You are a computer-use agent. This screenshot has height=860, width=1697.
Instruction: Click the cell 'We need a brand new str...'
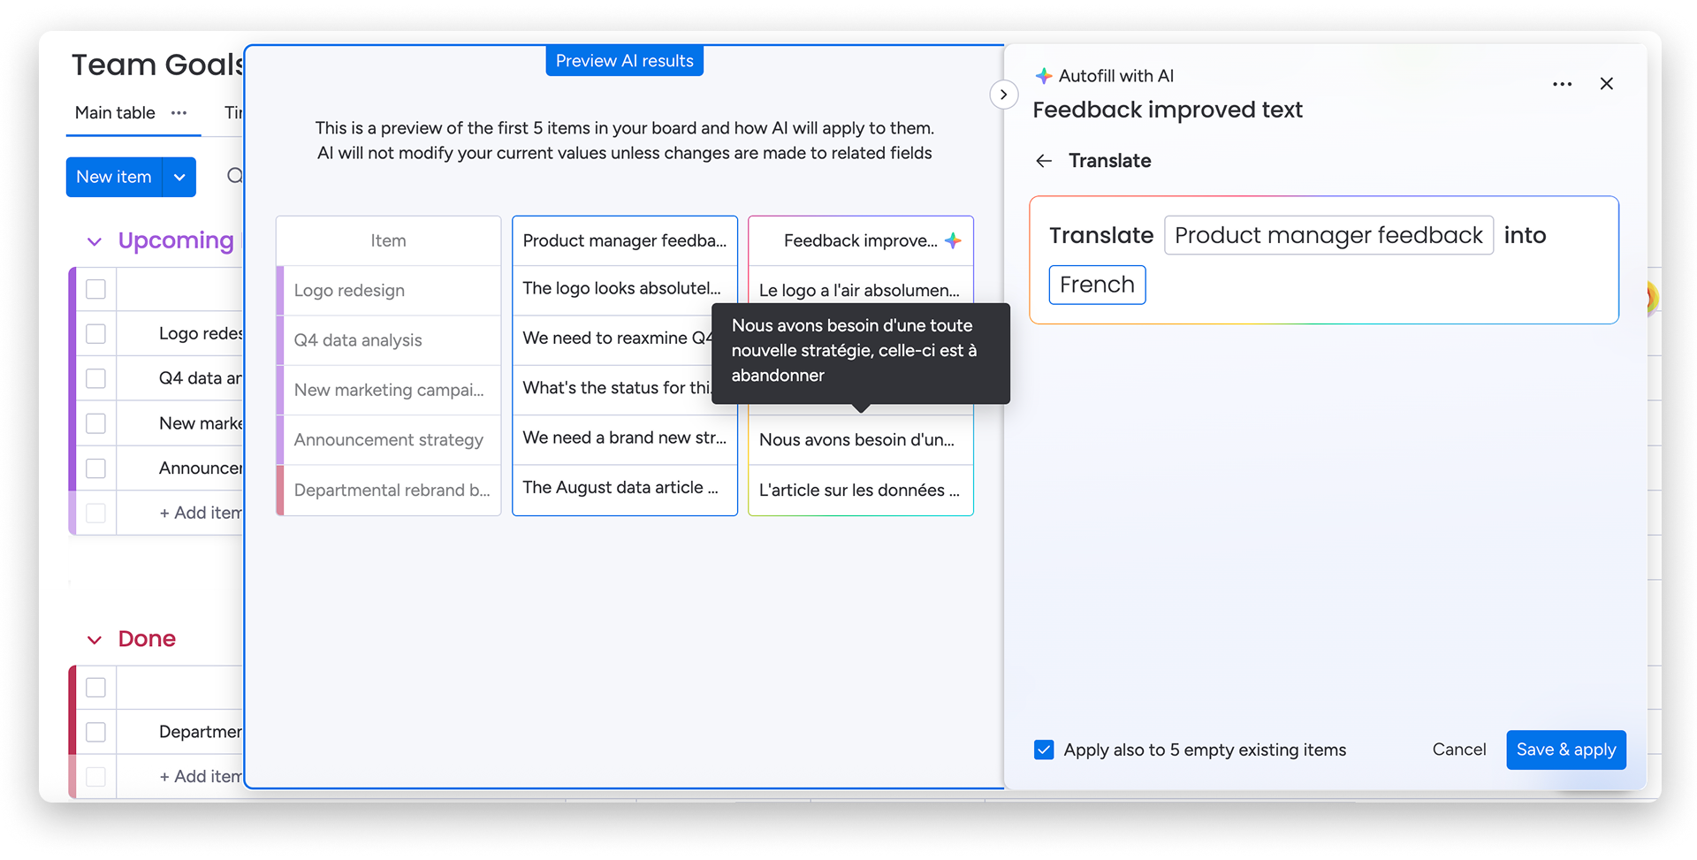(x=624, y=438)
